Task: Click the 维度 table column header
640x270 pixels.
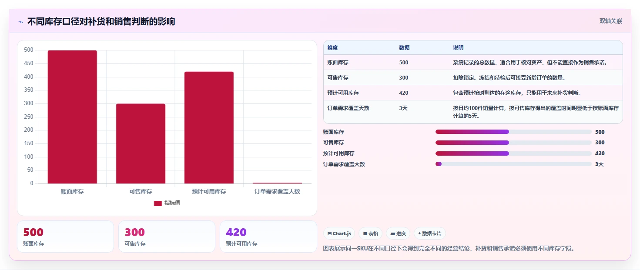Action: [333, 48]
